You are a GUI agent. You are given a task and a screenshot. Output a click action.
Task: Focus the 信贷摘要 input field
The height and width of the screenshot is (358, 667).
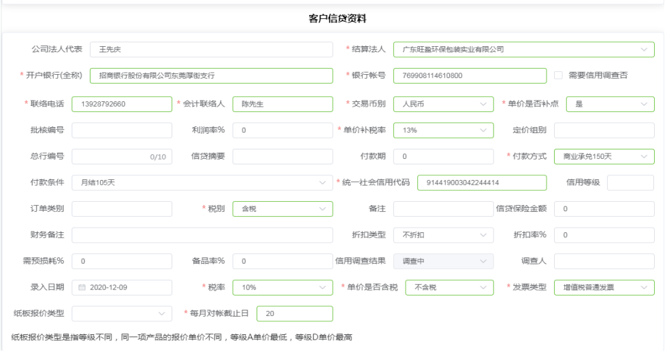[x=282, y=156]
